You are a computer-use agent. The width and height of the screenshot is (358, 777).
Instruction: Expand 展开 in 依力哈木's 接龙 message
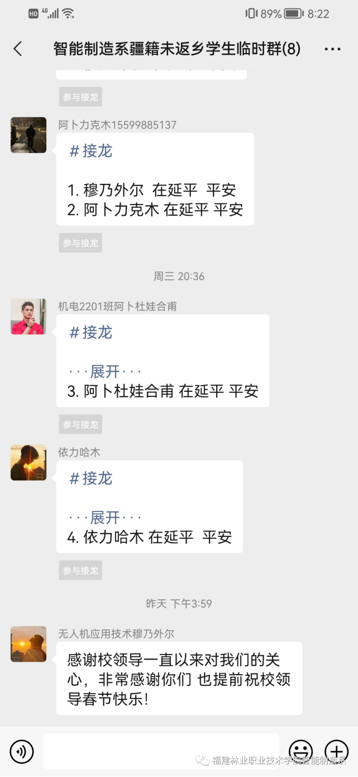pos(105,517)
